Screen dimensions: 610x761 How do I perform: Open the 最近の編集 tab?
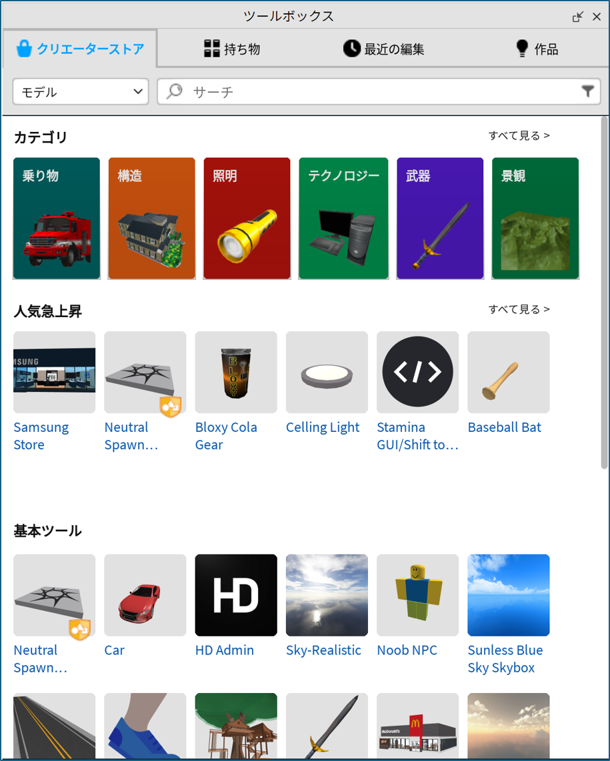click(383, 49)
